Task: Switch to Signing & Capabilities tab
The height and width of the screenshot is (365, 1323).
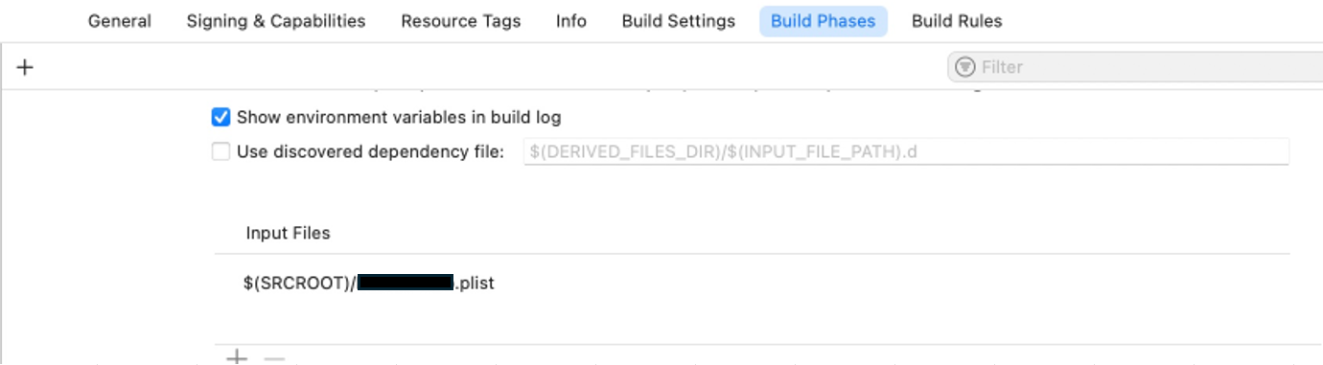Action: [x=276, y=21]
